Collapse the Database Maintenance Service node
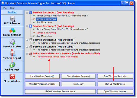137x98 pixels. [27, 53]
